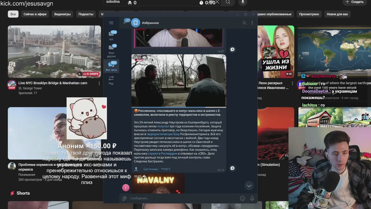This screenshot has height=209, width=371.
Task: Click the источник: "ЧТД" text
Action: click(157, 169)
